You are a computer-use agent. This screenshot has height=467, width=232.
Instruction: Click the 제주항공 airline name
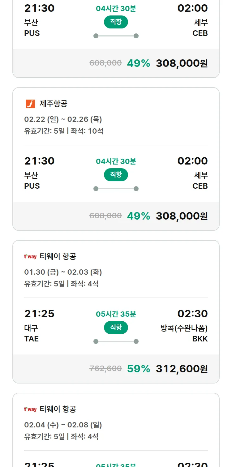[53, 104]
